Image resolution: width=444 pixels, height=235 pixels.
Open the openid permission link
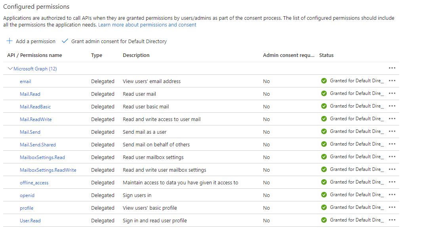click(27, 195)
